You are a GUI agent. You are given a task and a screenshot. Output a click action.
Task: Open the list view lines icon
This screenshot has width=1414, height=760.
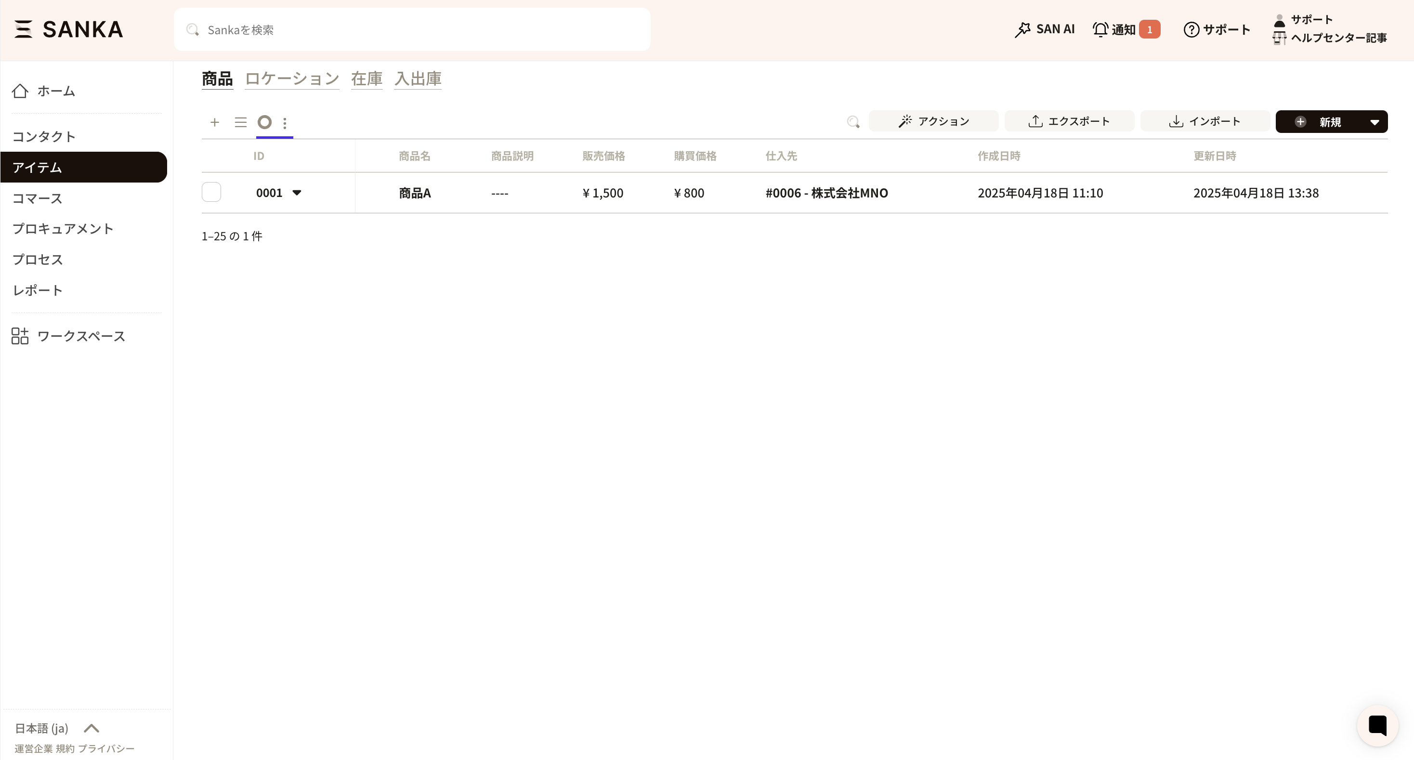point(240,122)
